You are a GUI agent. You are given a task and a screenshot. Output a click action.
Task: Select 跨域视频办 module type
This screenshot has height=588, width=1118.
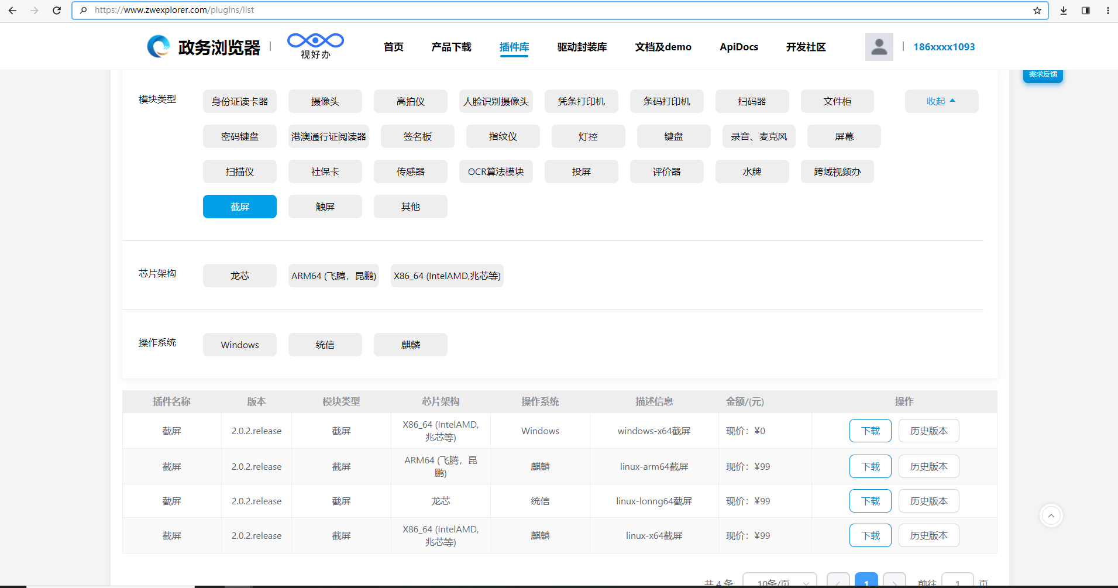point(837,171)
